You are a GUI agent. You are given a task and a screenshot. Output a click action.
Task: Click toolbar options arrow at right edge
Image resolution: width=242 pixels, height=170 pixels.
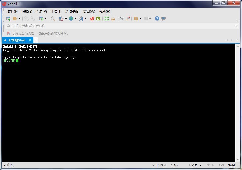pyautogui.click(x=238, y=20)
